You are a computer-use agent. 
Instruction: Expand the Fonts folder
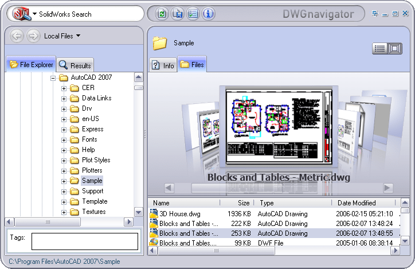(64, 140)
